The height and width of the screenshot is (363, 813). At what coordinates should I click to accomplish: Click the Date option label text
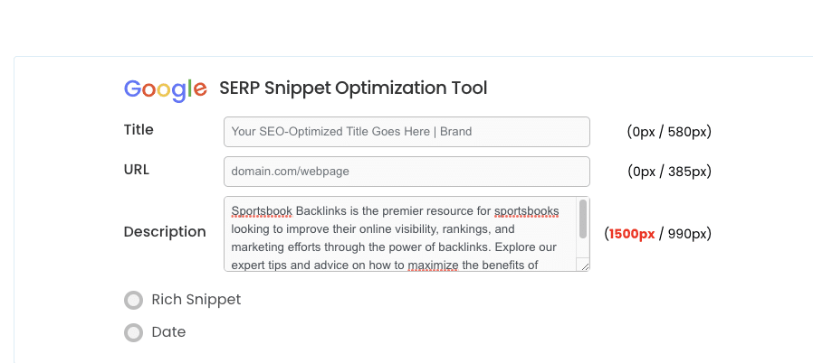click(168, 332)
